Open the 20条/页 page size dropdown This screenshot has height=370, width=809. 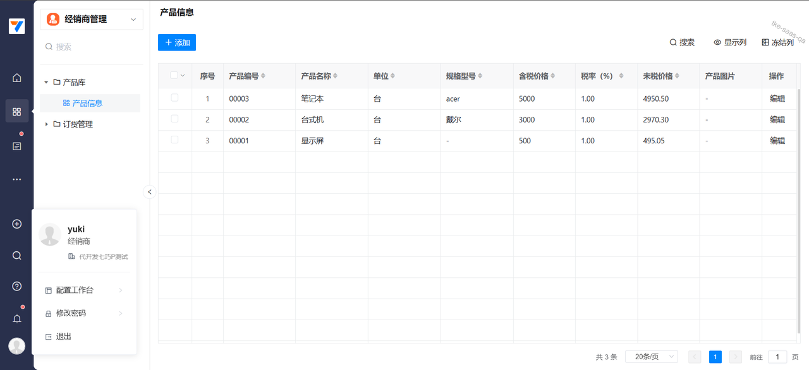click(651, 357)
